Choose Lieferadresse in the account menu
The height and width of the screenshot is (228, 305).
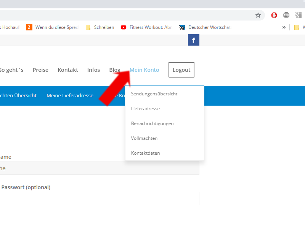point(145,109)
